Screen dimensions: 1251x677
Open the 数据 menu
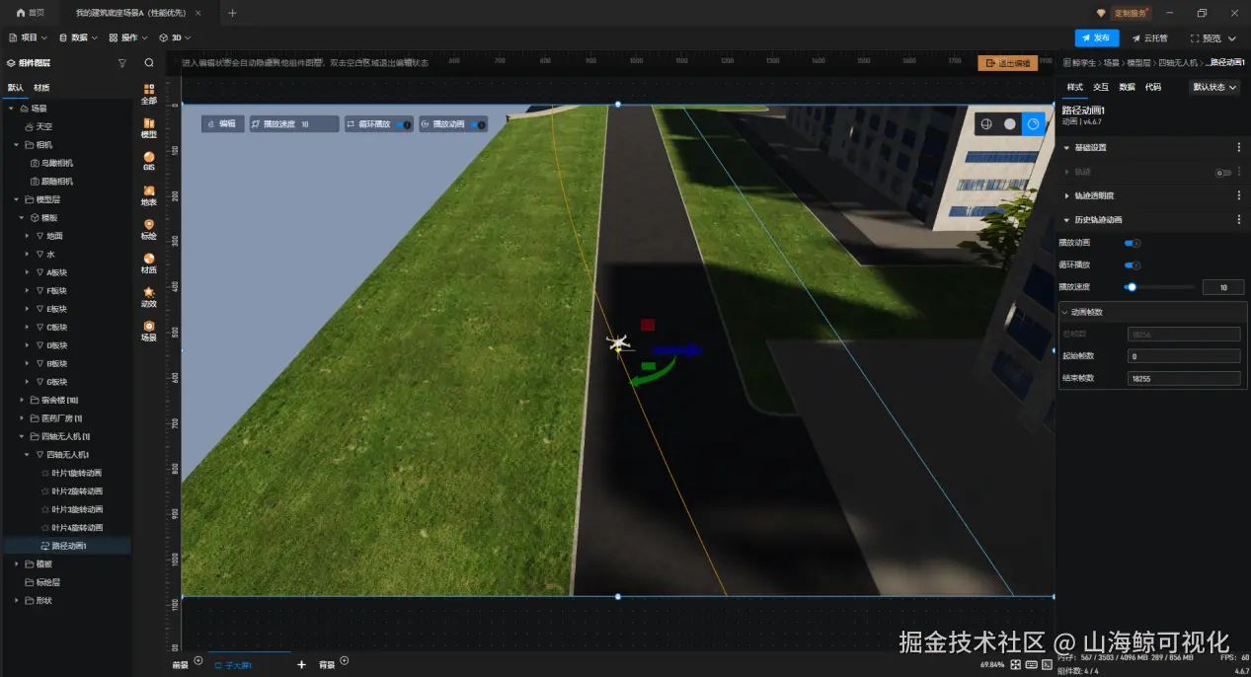pyautogui.click(x=78, y=38)
